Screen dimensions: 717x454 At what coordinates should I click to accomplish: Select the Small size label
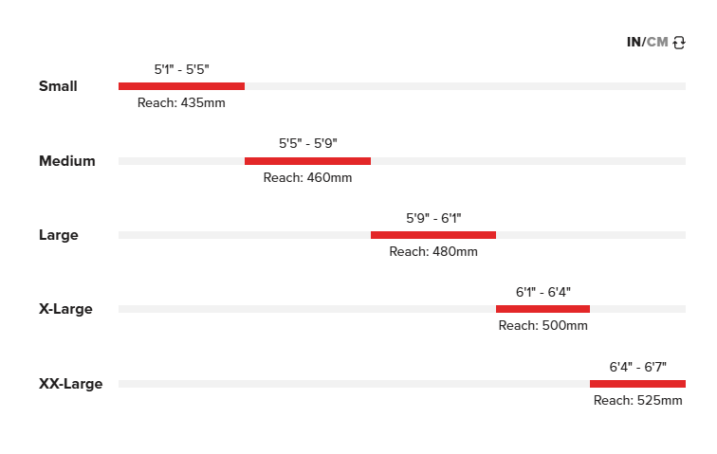58,86
